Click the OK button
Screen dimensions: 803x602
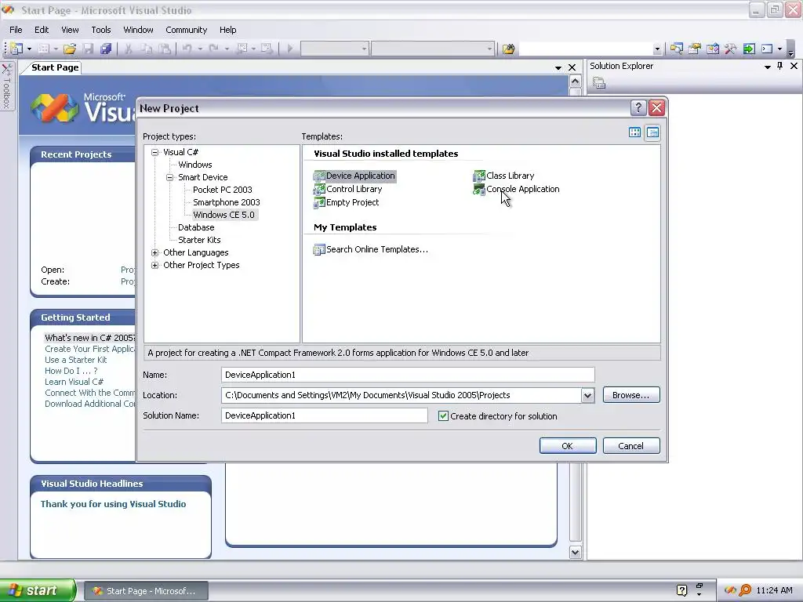(568, 446)
